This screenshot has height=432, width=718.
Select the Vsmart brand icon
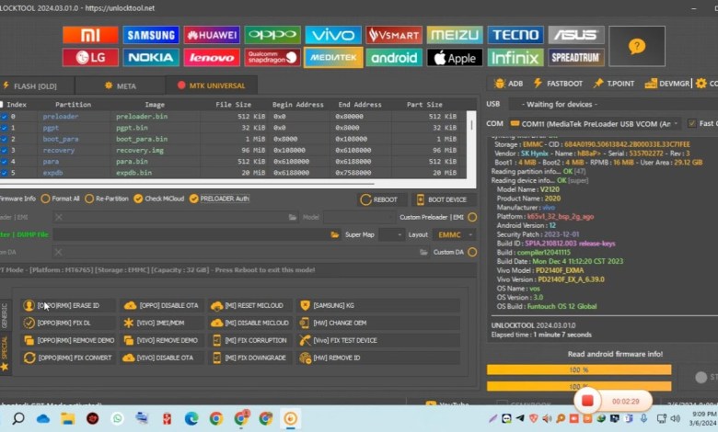(394, 35)
